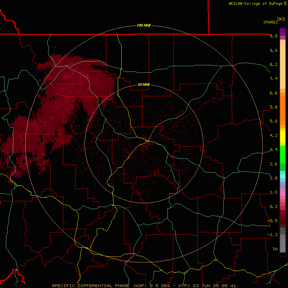Viewport: 288px width, 288px height.
Task: Pick the yellow band of the color bar
Action: point(283,137)
